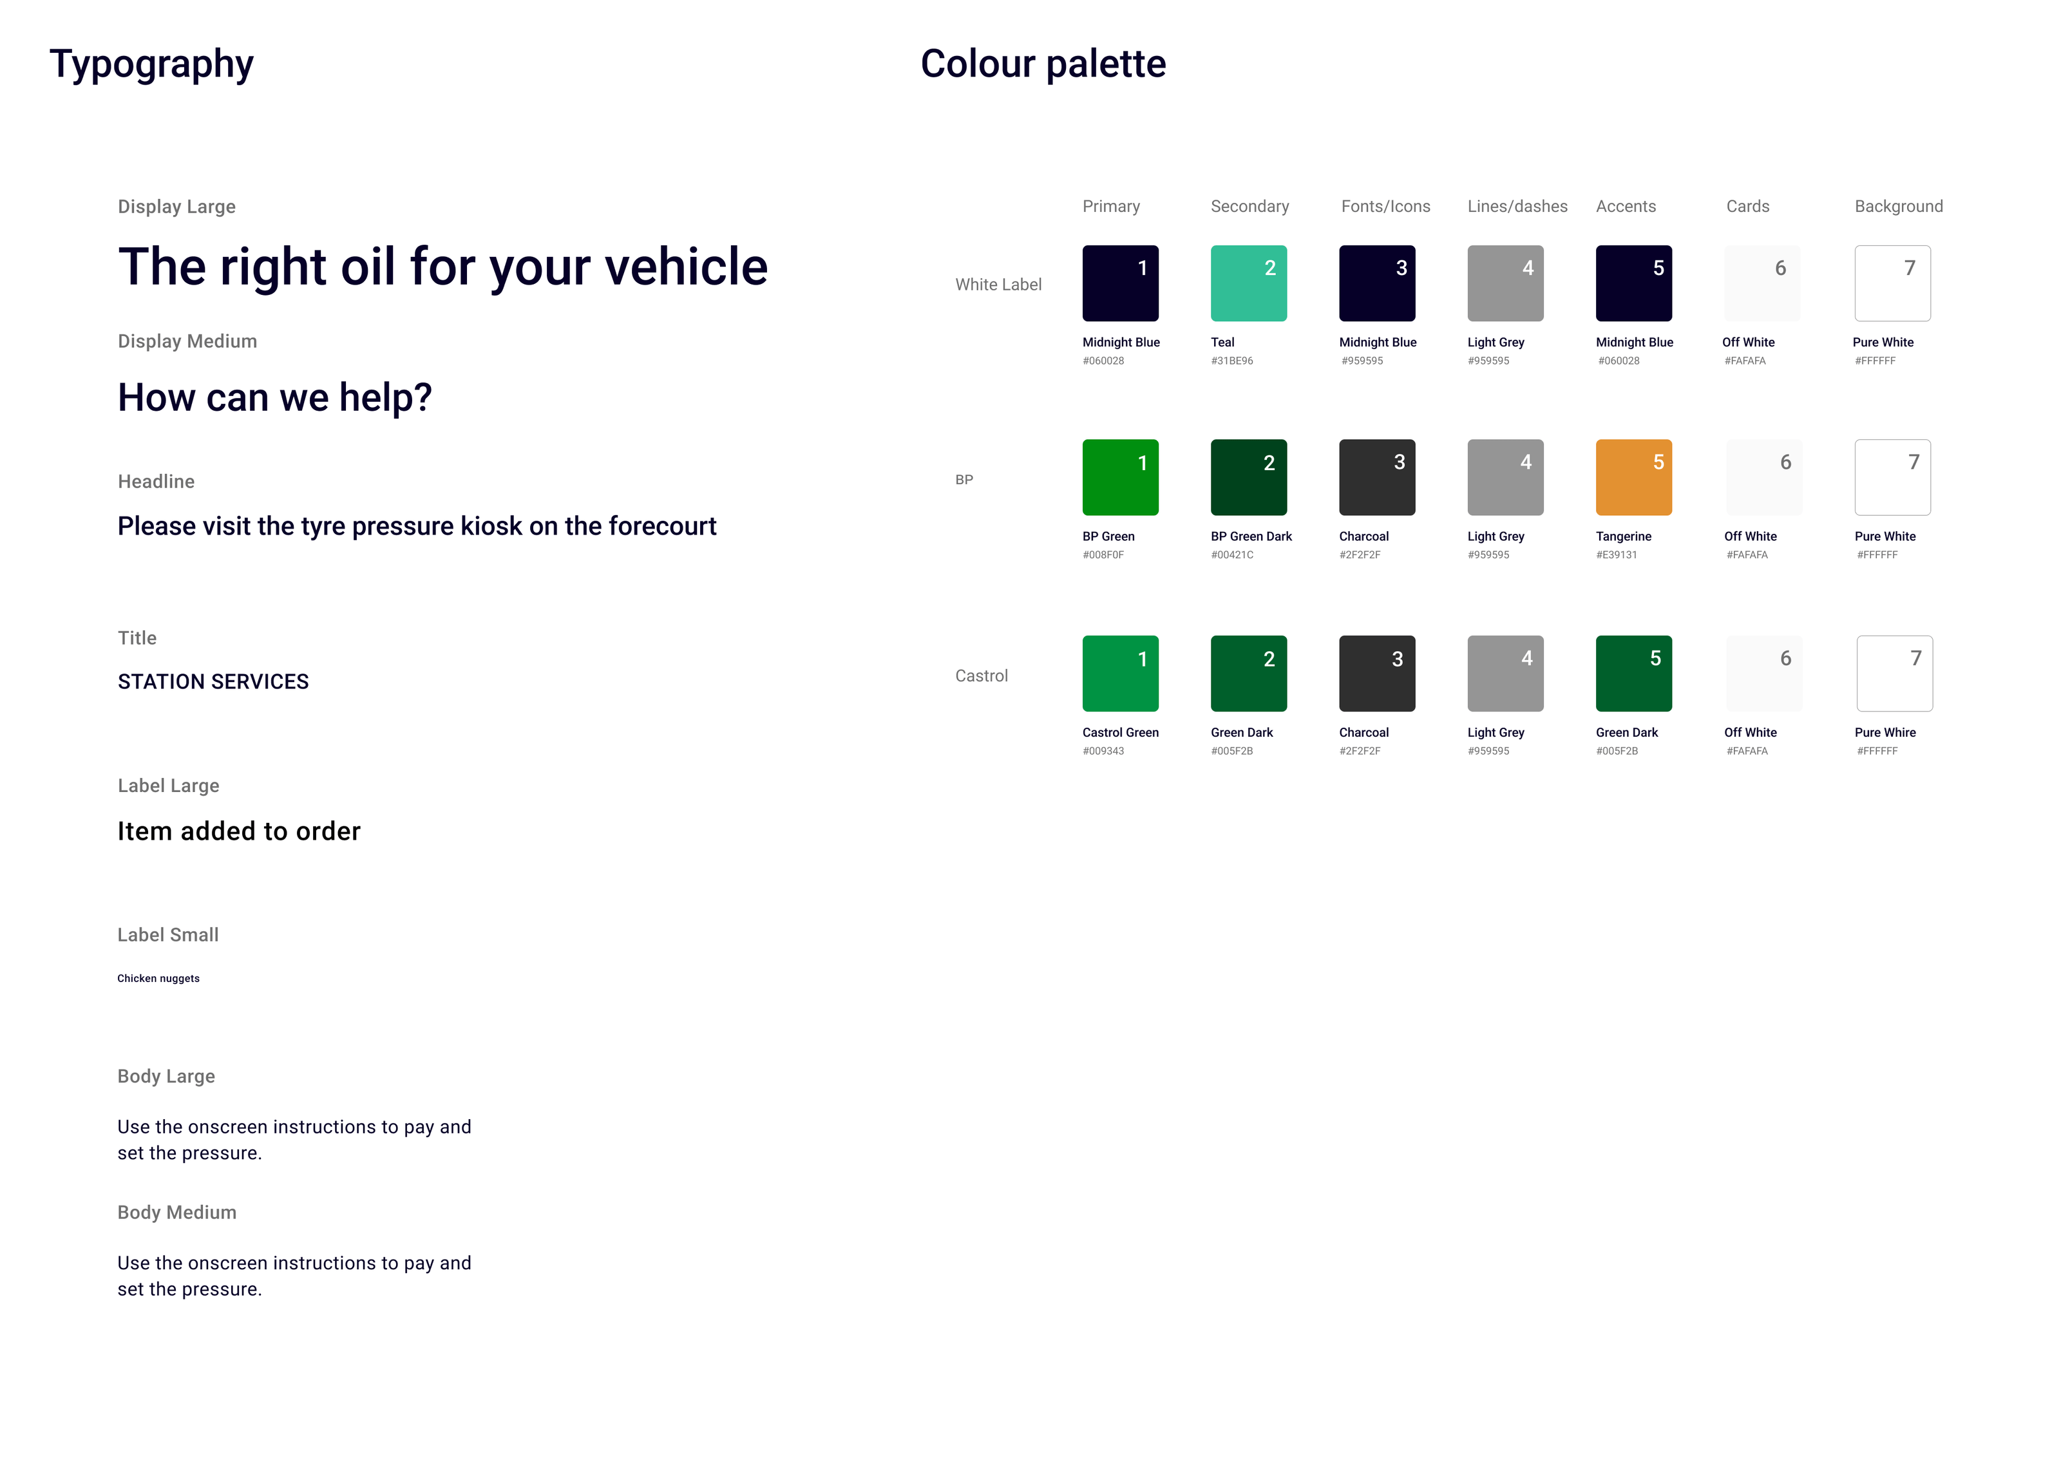Select the Body Large sample paragraph
Viewport: 2061px width, 1474px height.
click(x=294, y=1140)
